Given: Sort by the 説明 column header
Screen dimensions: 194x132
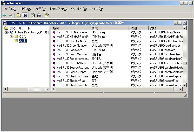Looking at the screenshot, I should [165, 28].
